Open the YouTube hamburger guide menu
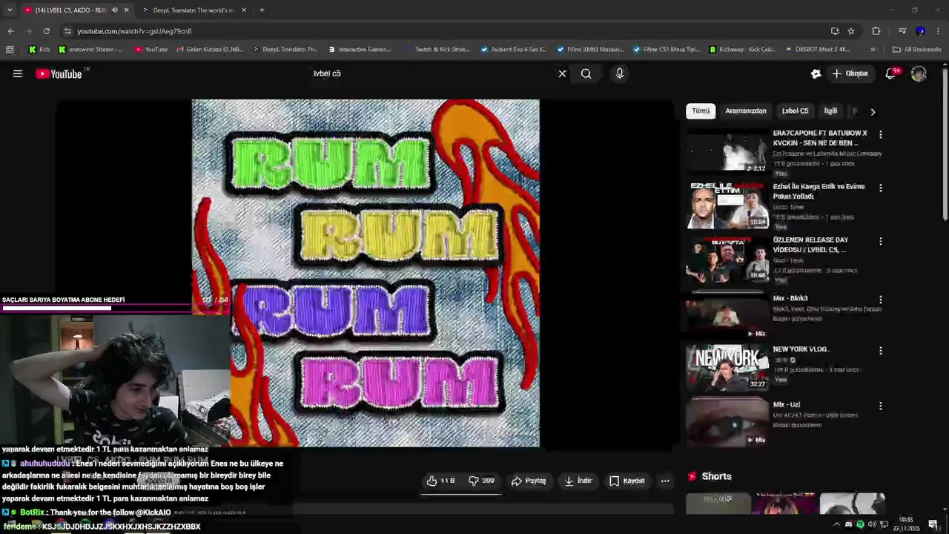This screenshot has height=534, width=949. 18,73
